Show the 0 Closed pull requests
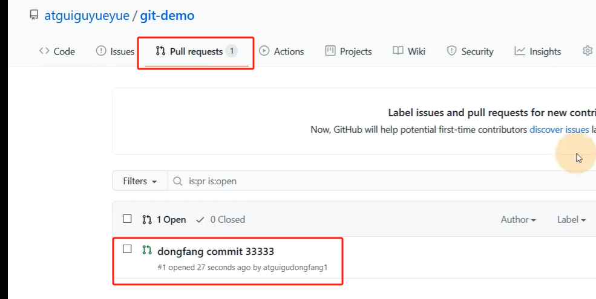 [220, 220]
